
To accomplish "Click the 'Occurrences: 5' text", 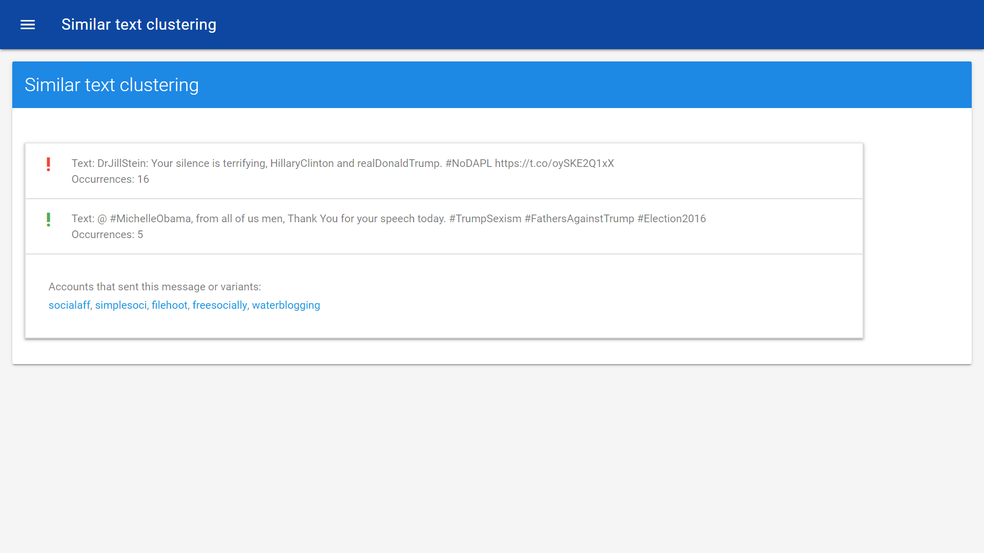I will [107, 235].
